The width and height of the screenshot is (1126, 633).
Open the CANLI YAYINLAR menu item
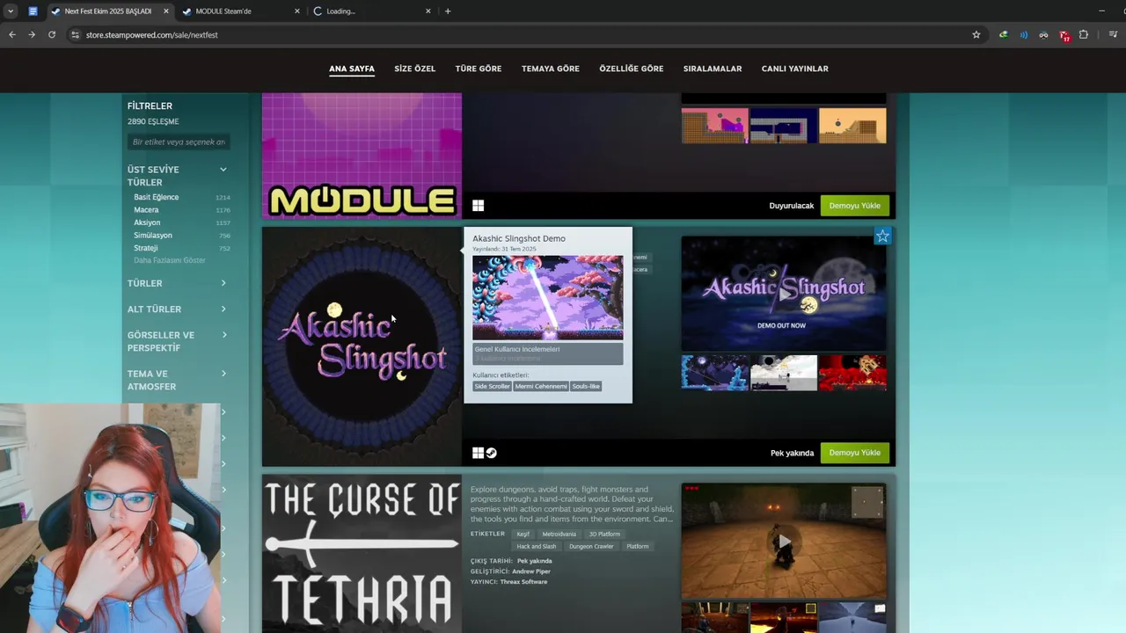point(794,69)
